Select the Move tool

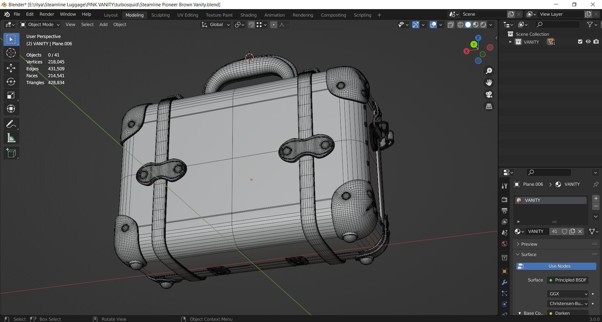pos(11,68)
